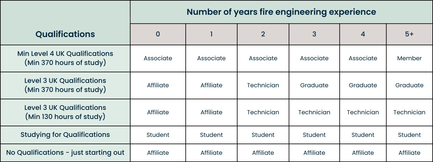Click the 5+ years column header

[x=409, y=34]
